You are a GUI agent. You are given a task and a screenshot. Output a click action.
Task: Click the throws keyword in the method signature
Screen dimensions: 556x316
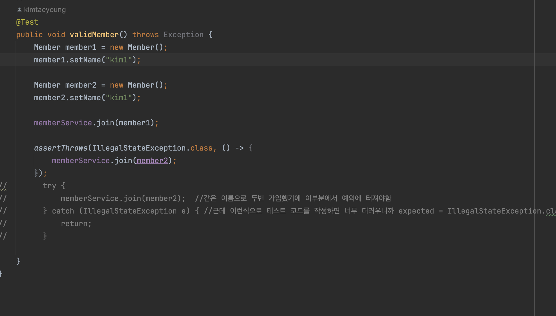(145, 35)
